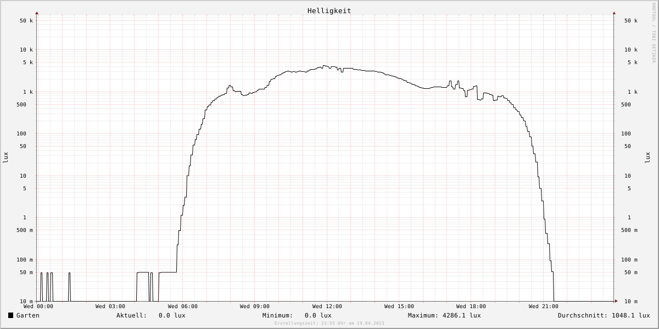Click the "1" label on the right axis
The width and height of the screenshot is (659, 329).
(x=629, y=218)
